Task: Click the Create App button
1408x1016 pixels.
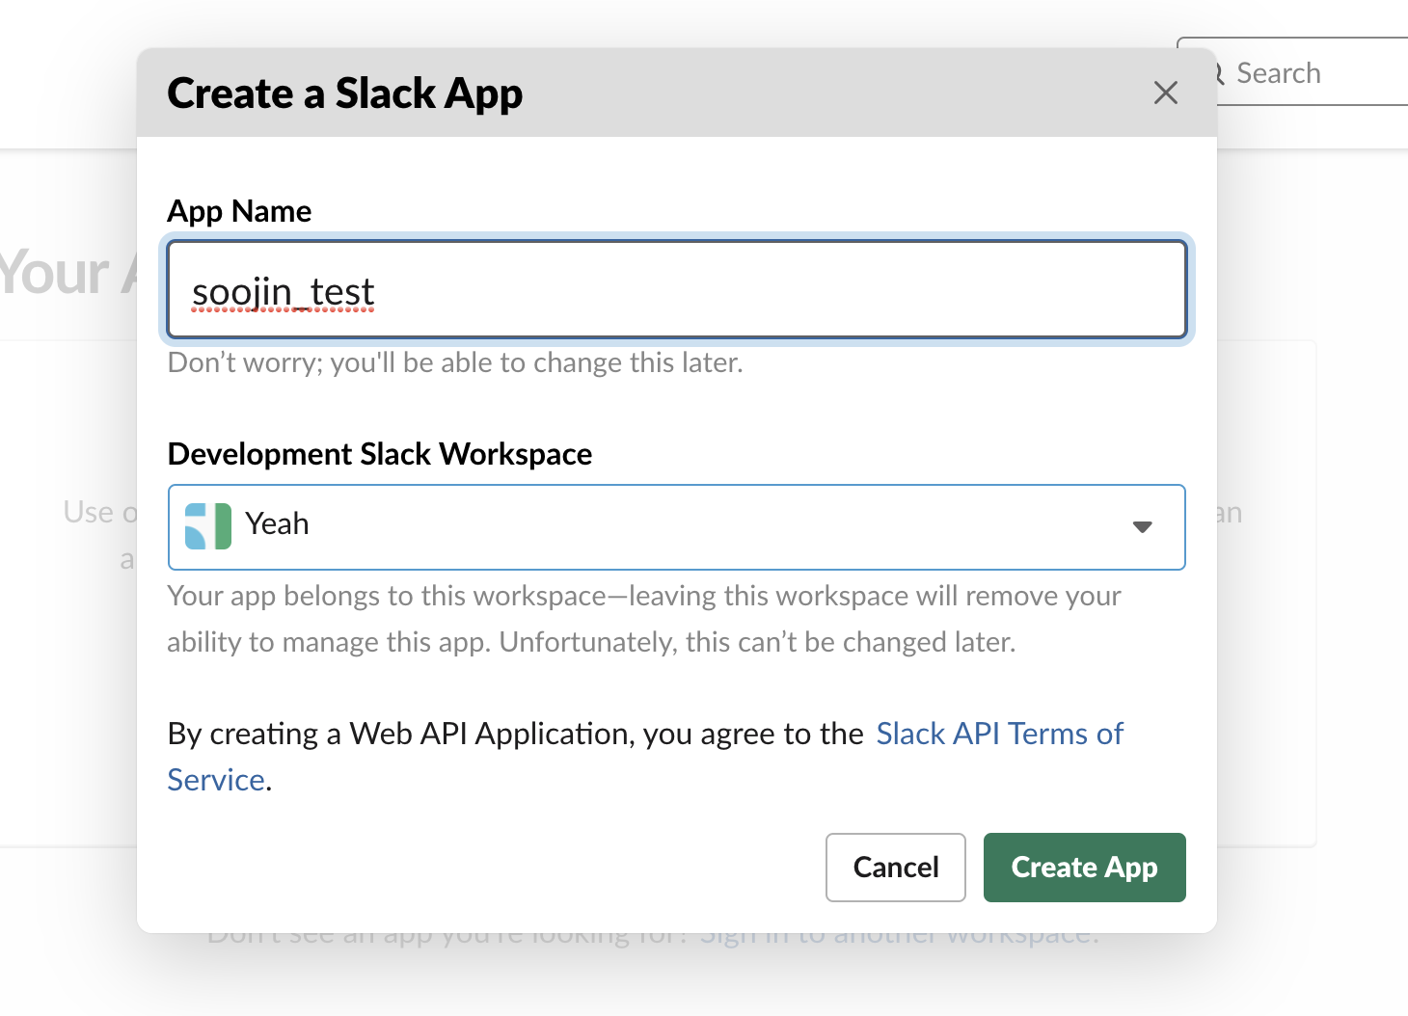Action: (x=1085, y=868)
